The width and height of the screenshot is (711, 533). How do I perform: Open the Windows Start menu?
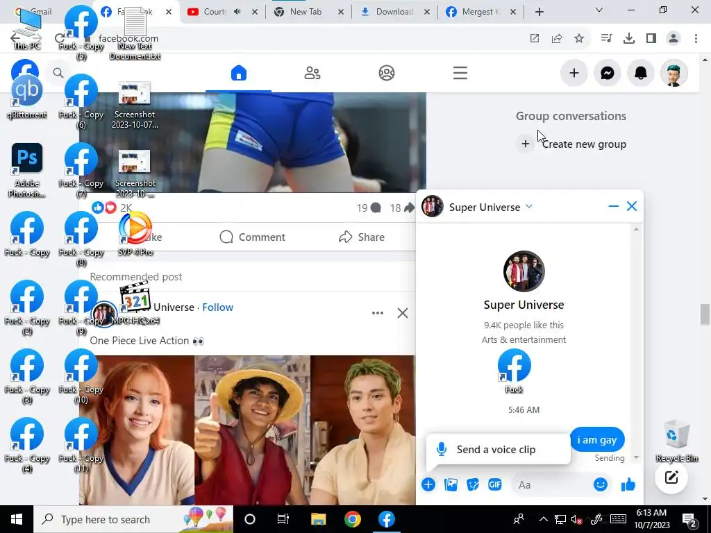[17, 519]
